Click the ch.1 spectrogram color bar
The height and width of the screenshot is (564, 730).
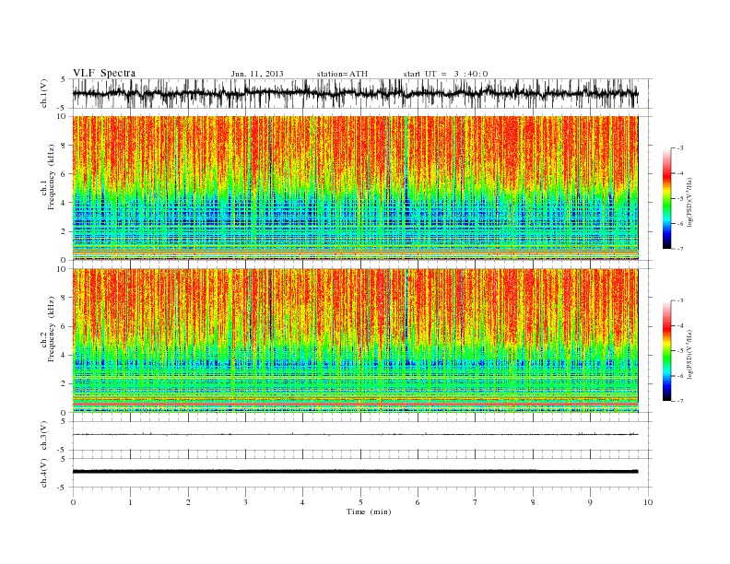666,198
